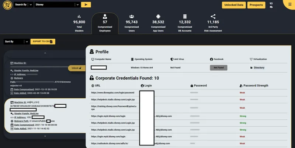Open the training.disney.com PasswordExpired URL

pyautogui.click(x=114, y=108)
